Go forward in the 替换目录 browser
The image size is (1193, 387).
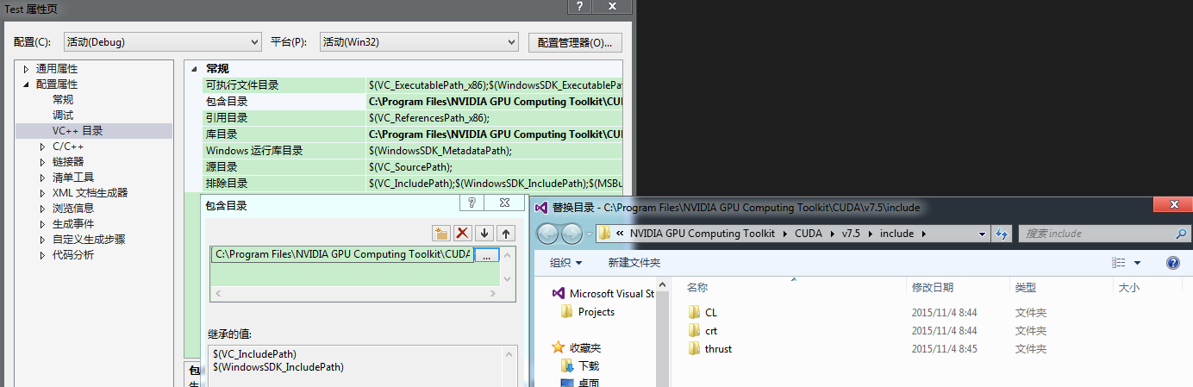point(572,234)
